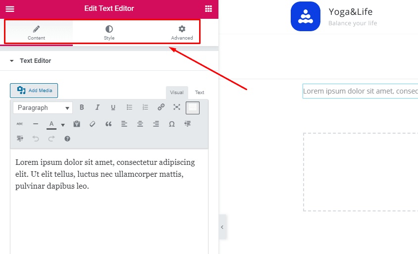Toggle strikethrough formatting
This screenshot has height=254, width=418.
(x=20, y=124)
